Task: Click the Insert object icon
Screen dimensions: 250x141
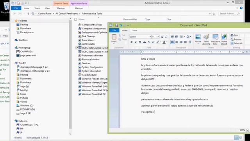Action: click(x=224, y=37)
